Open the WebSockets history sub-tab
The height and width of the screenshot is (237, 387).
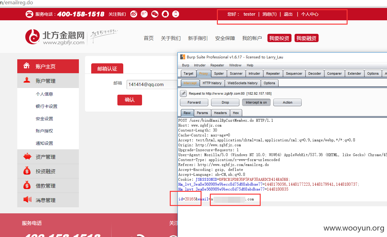click(x=242, y=83)
